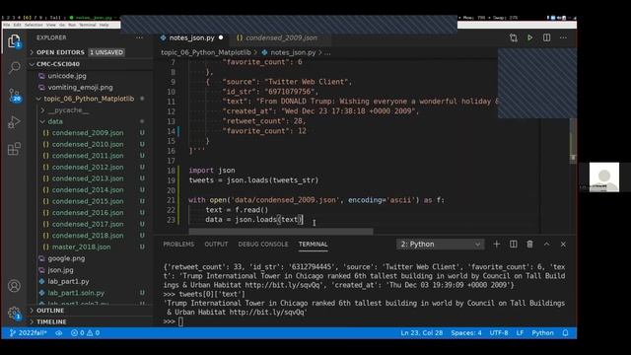Switch to condensed_2009.json editor tab
Image resolution: width=631 pixels, height=355 pixels.
(x=281, y=37)
